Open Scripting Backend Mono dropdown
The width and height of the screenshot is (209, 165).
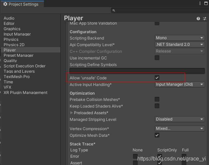point(180,38)
